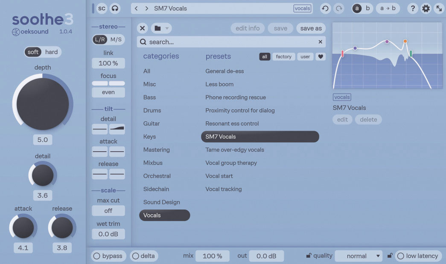This screenshot has width=446, height=264.
Task: Go to next preset arrow
Action: point(146,9)
